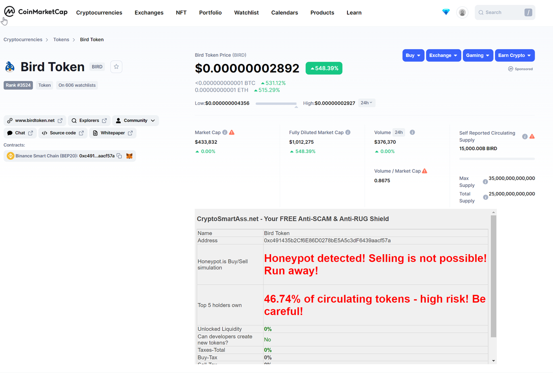The height and width of the screenshot is (373, 553).
Task: Open the user profile avatar
Action: point(462,12)
